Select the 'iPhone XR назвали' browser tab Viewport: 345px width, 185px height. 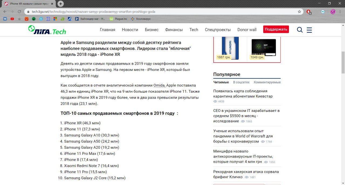click(29, 4)
